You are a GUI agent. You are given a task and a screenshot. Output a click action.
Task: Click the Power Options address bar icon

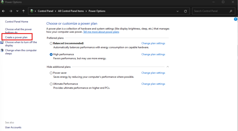point(32,11)
